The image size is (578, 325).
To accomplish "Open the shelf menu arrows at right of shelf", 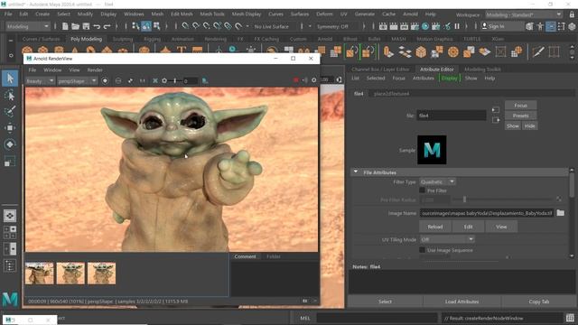I will (x=572, y=51).
